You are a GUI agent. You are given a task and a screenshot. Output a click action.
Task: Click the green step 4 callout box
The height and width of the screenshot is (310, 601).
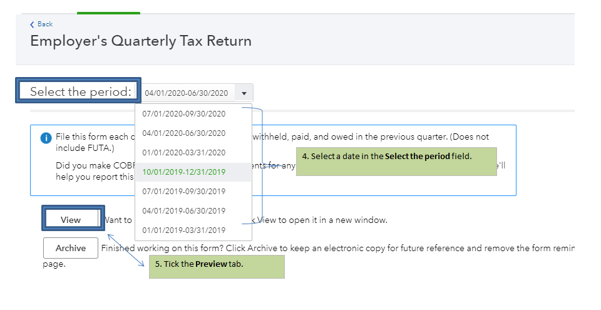(396, 161)
